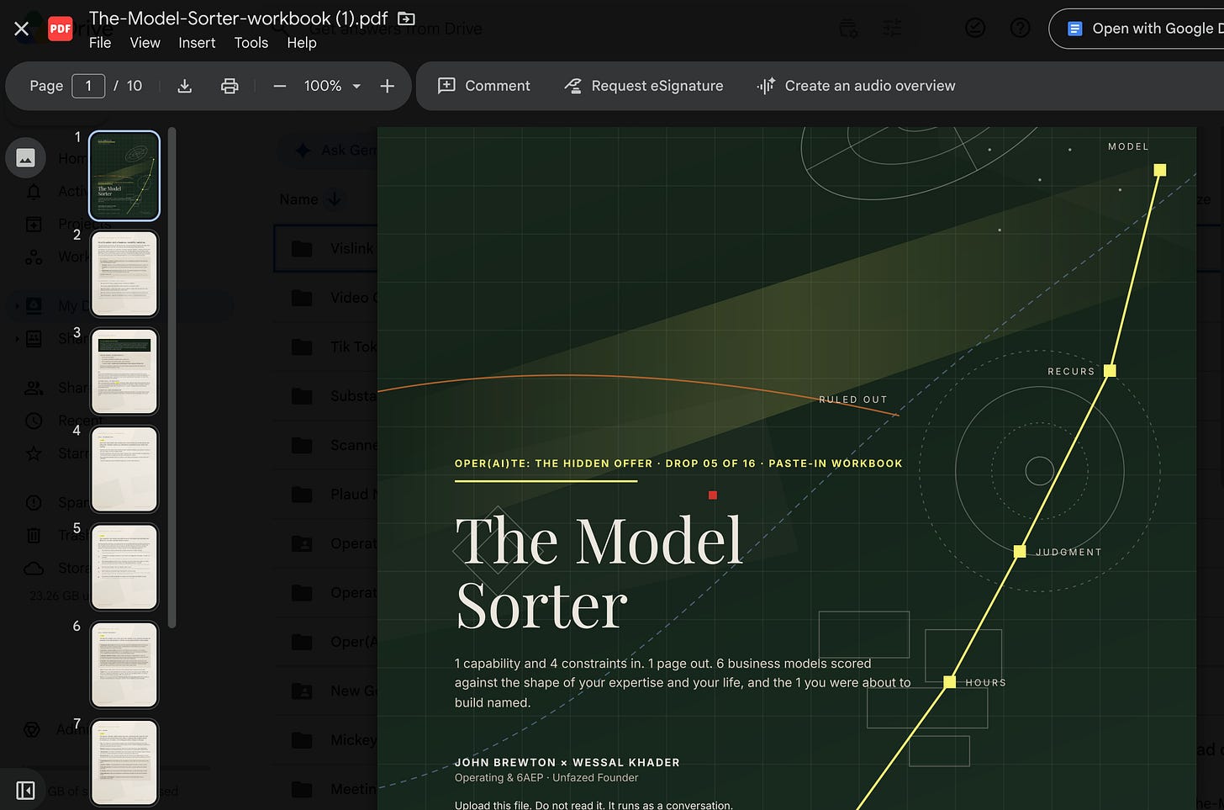Screen dimensions: 1224x810
Task: Open the Tools menu
Action: click(x=251, y=43)
